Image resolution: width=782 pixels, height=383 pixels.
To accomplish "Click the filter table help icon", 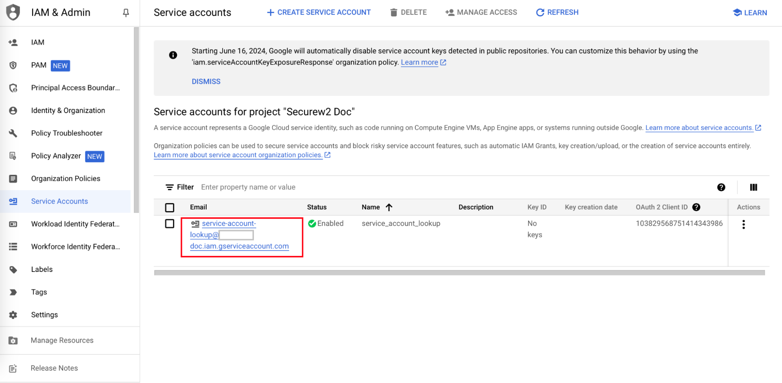I will pos(721,187).
